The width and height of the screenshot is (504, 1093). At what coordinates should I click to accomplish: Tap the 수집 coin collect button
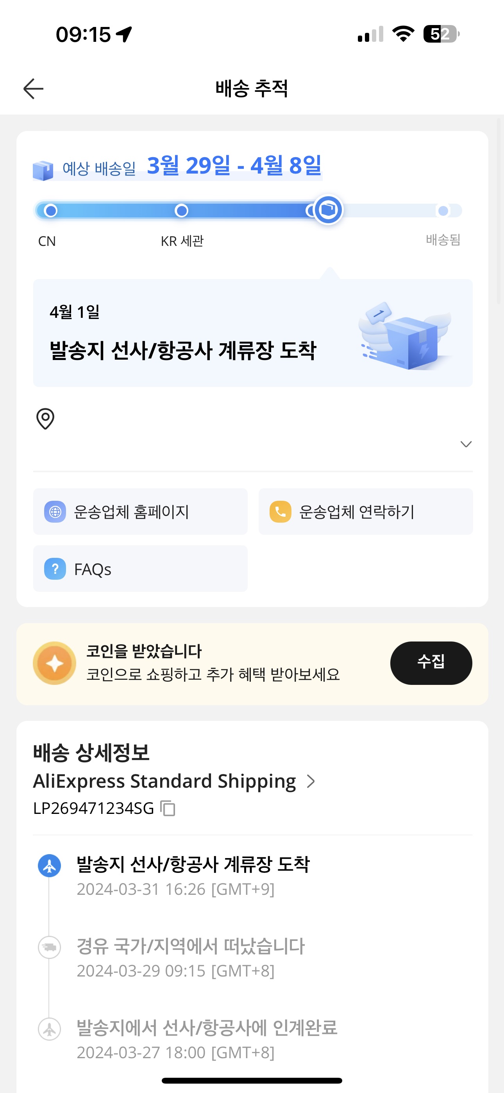431,663
